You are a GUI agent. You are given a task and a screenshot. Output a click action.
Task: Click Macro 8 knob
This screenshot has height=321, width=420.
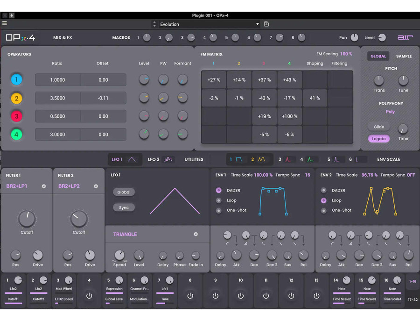[301, 37]
